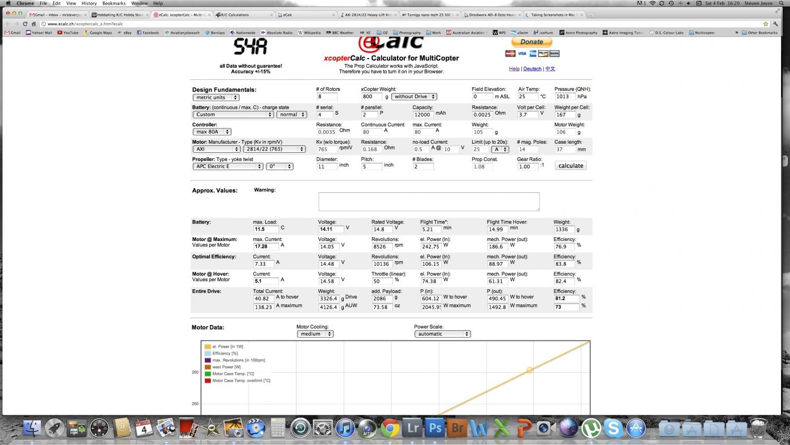Open Chrome's wrench settings menu

coord(775,24)
